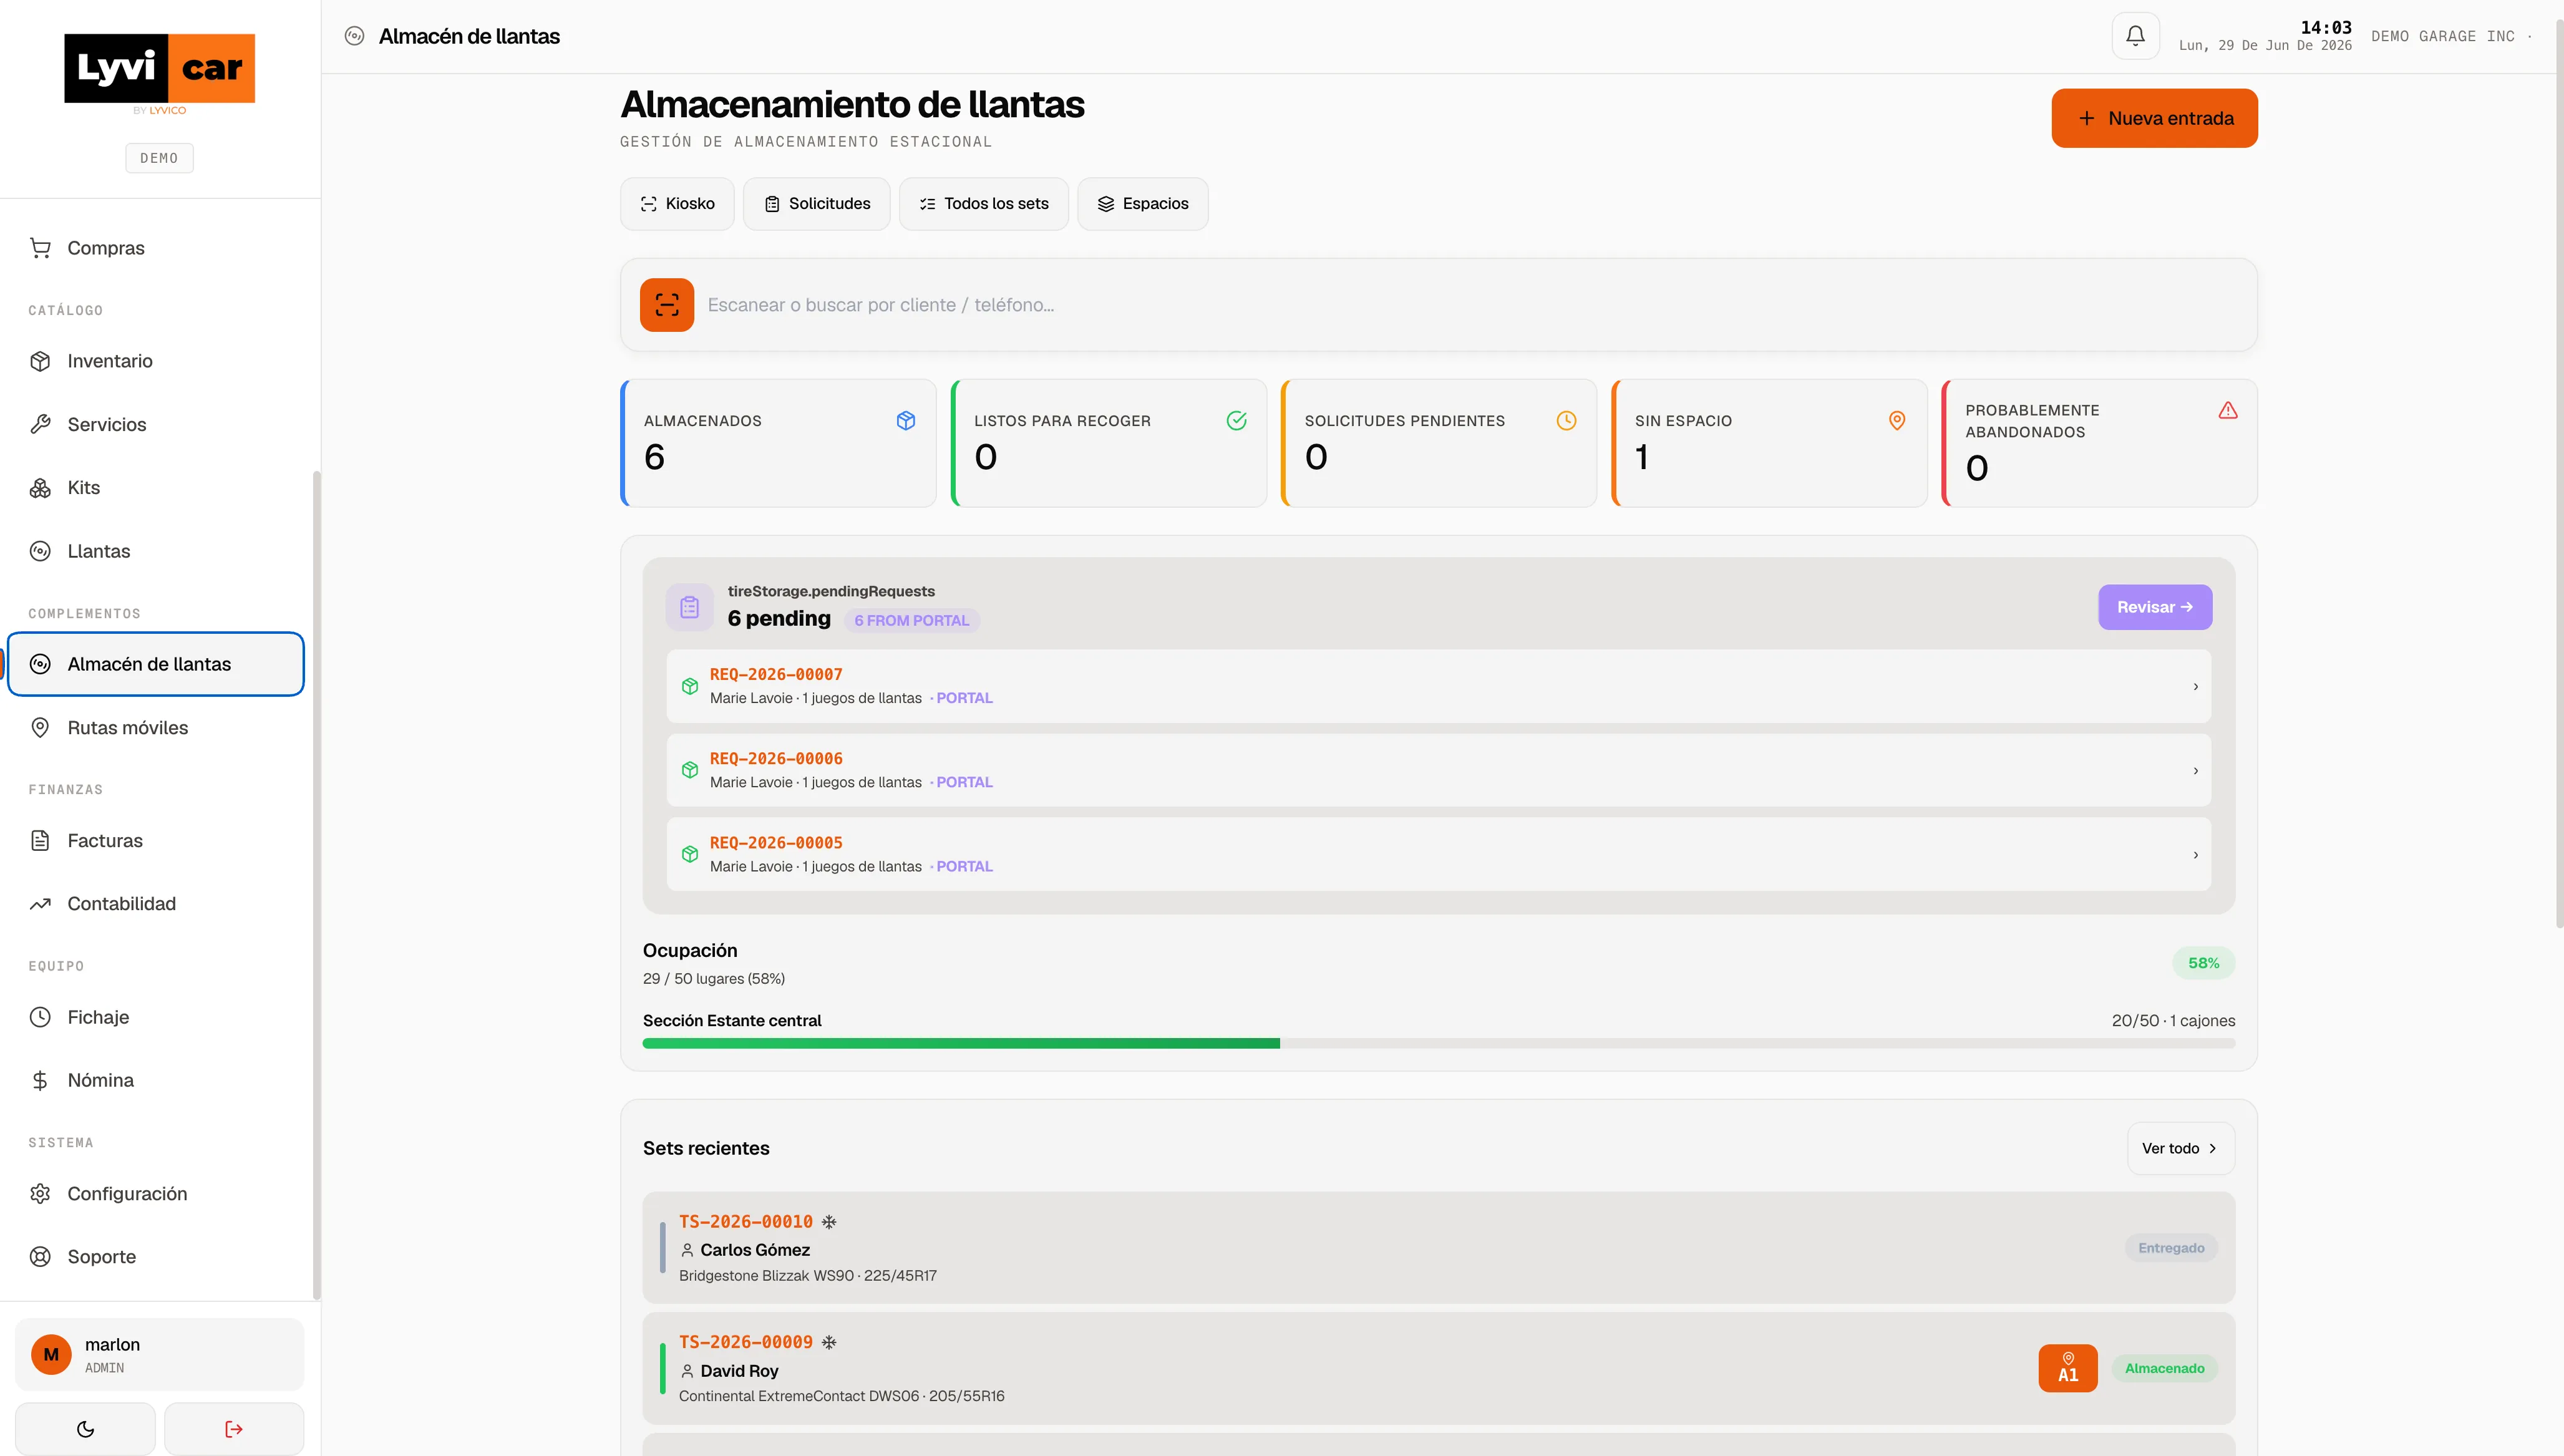This screenshot has height=1456, width=2564.
Task: Open the Kiosko tab
Action: [677, 204]
